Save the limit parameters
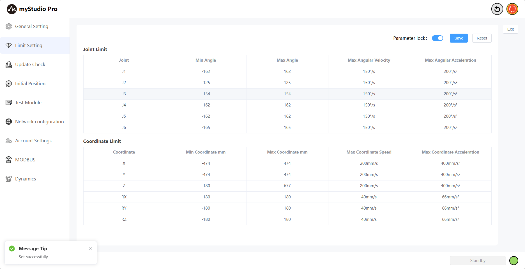Viewport: 525px width, 269px height. coord(459,38)
